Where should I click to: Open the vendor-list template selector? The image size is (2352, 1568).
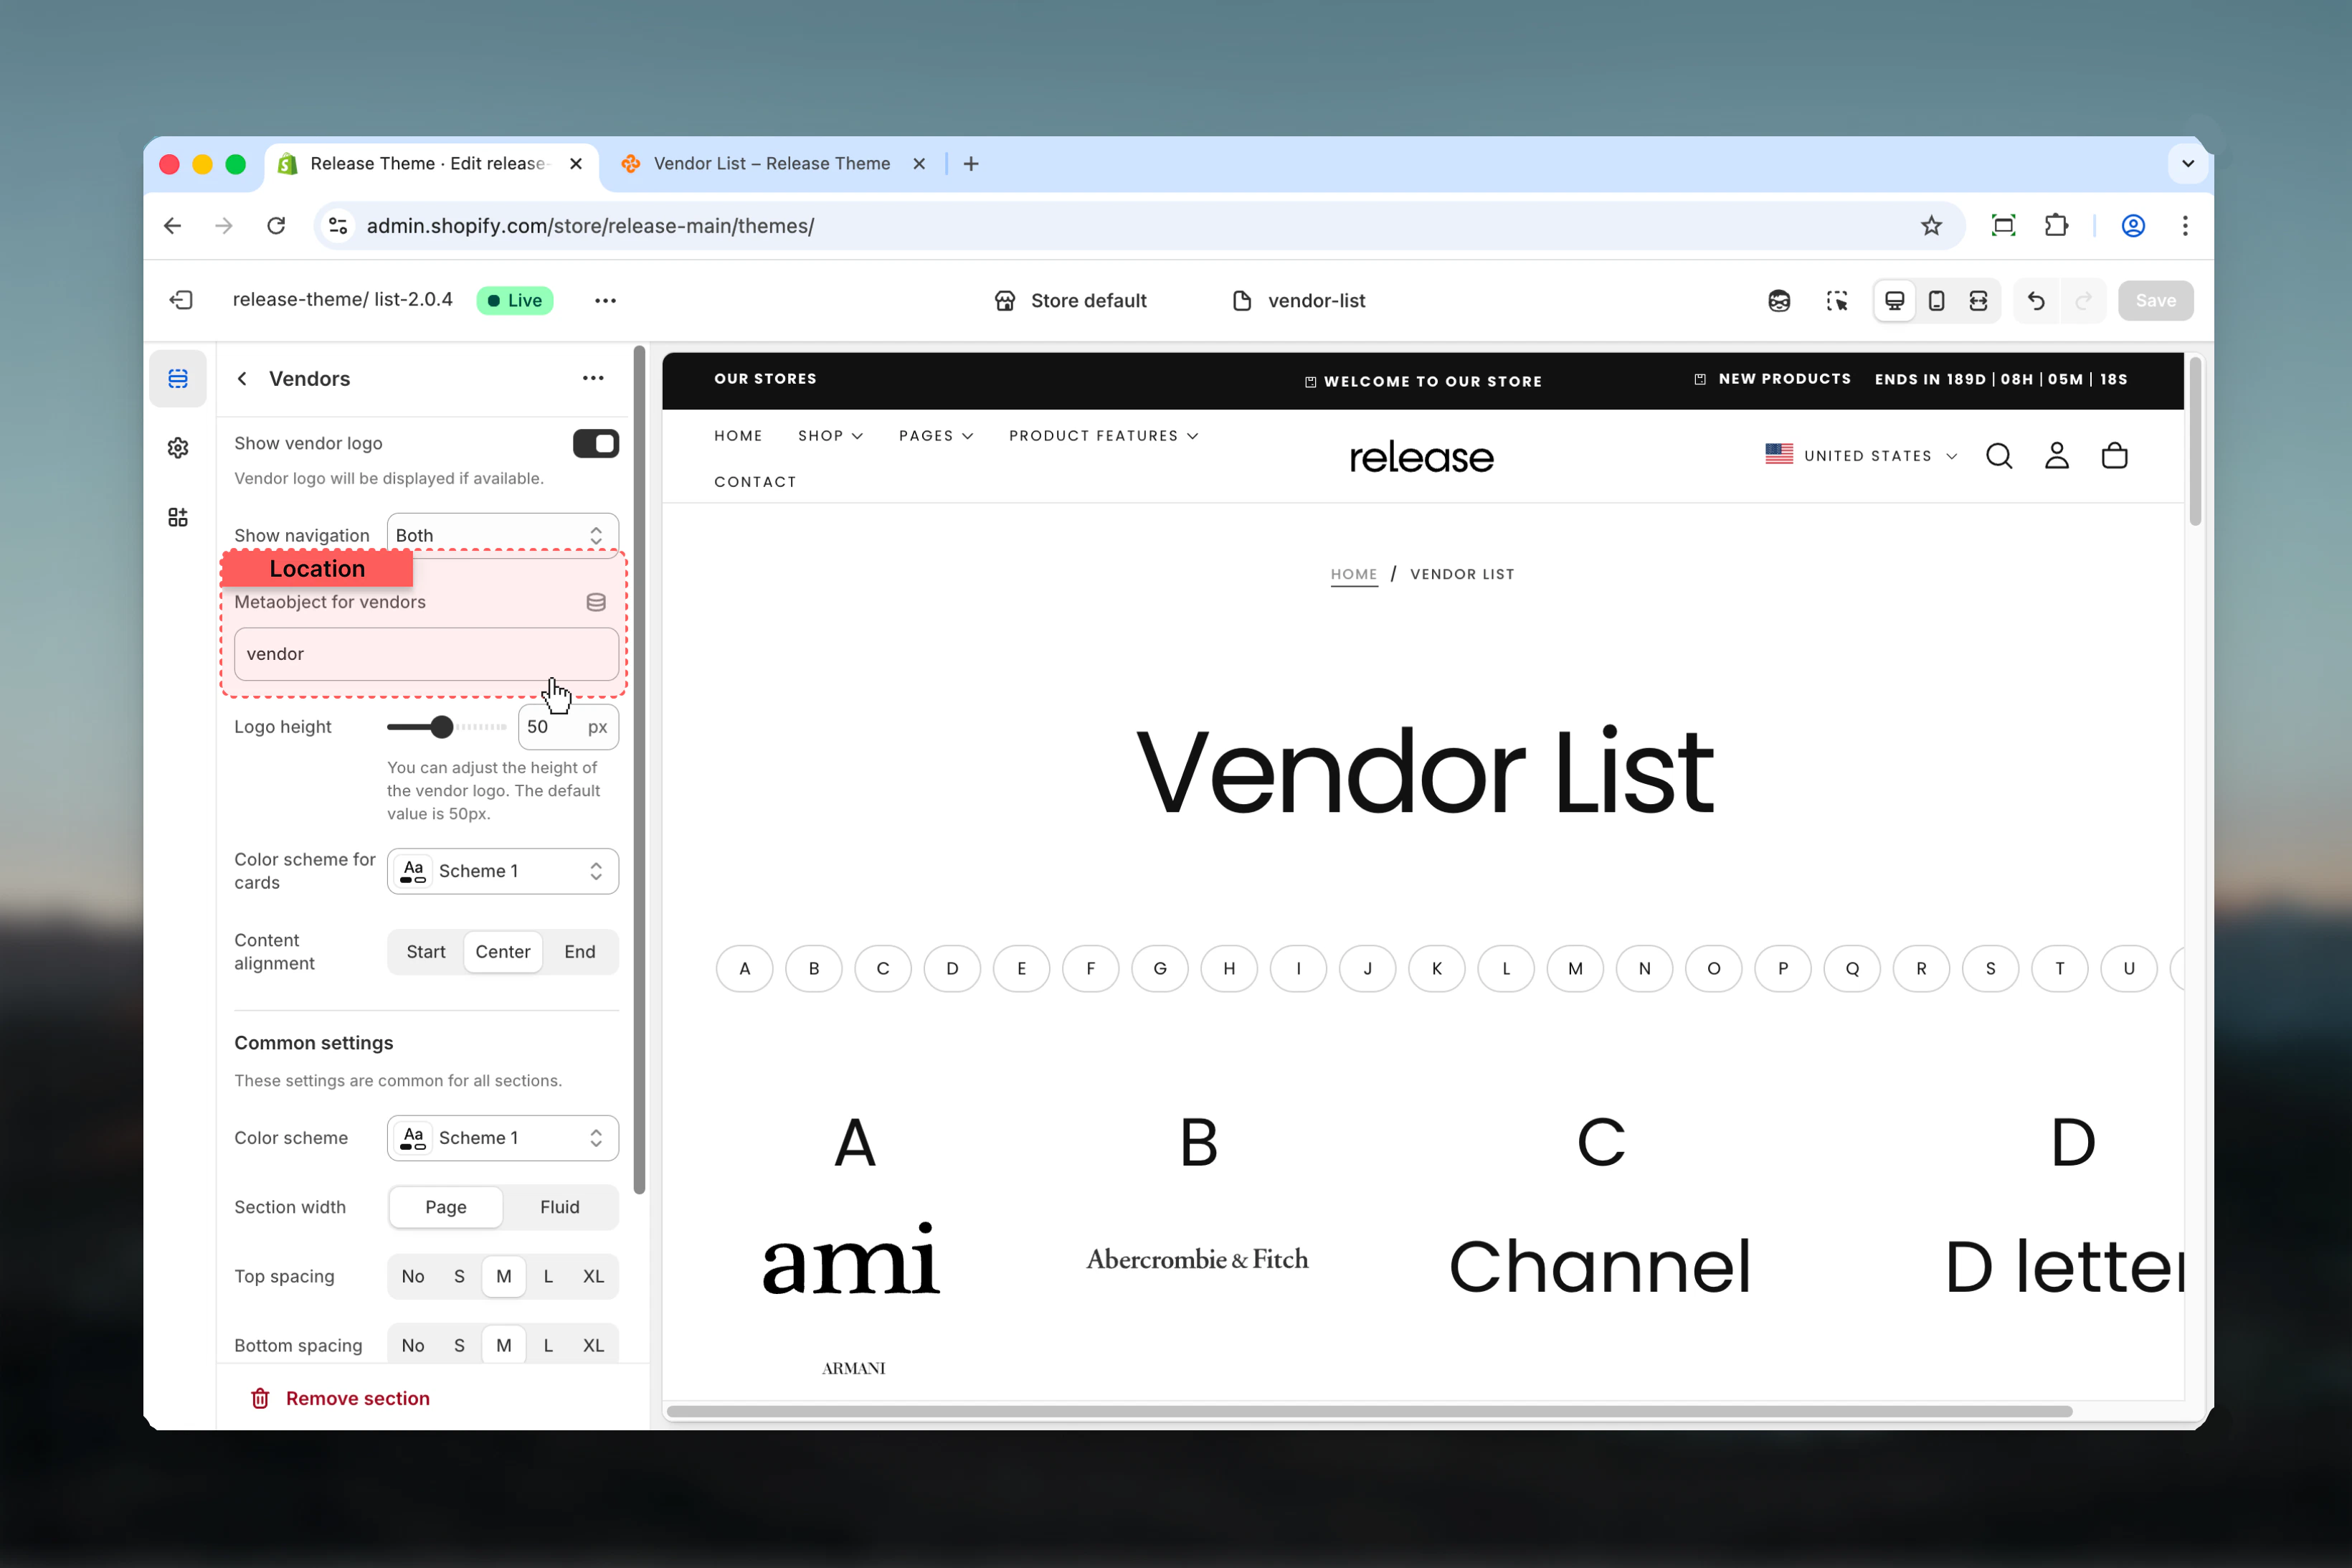coord(1299,301)
